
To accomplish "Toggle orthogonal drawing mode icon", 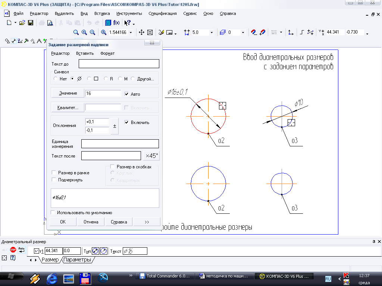I will pos(302,32).
